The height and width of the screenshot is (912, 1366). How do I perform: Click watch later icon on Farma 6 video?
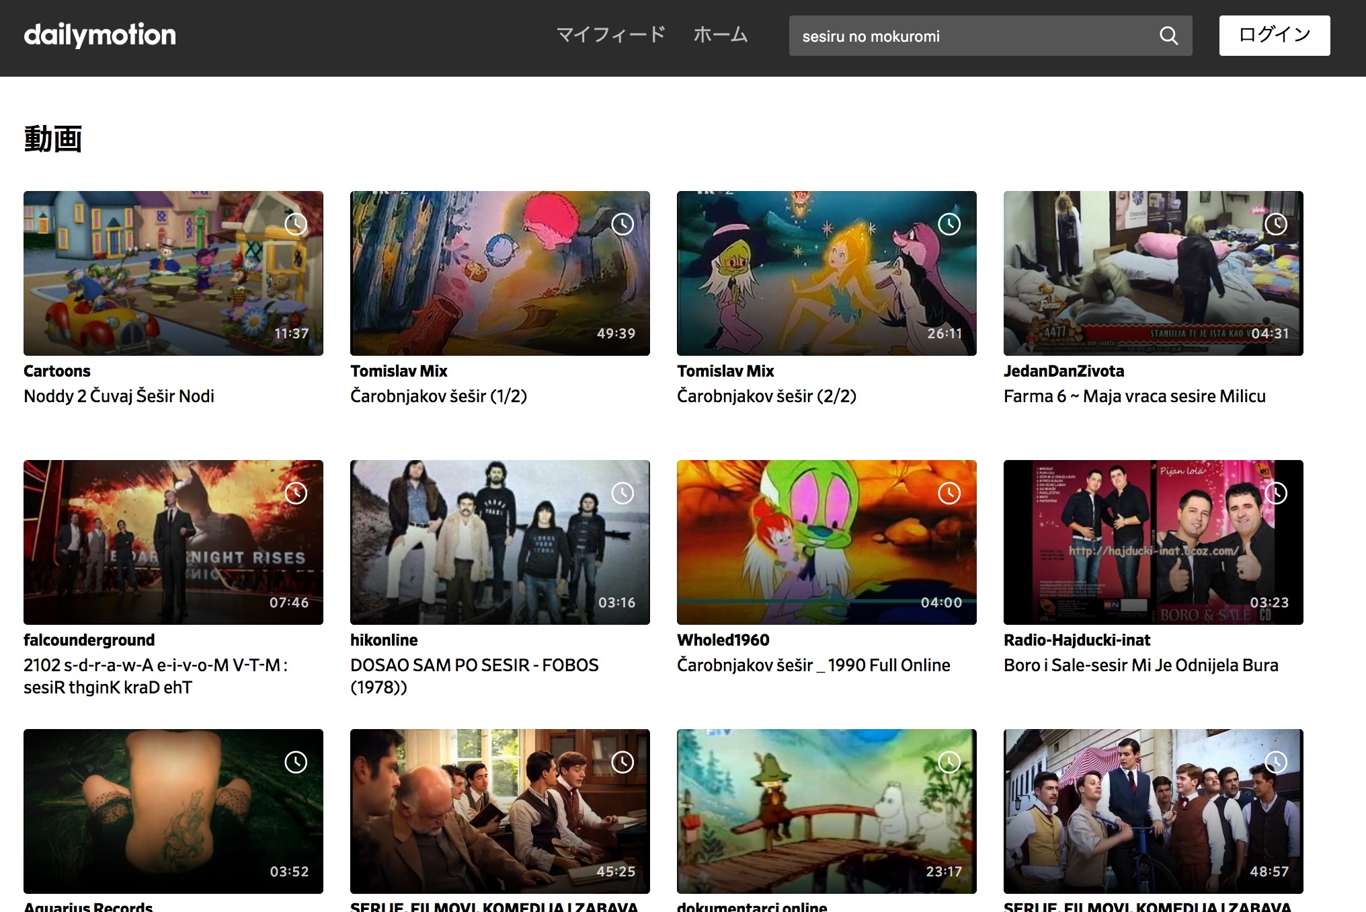1276,224
